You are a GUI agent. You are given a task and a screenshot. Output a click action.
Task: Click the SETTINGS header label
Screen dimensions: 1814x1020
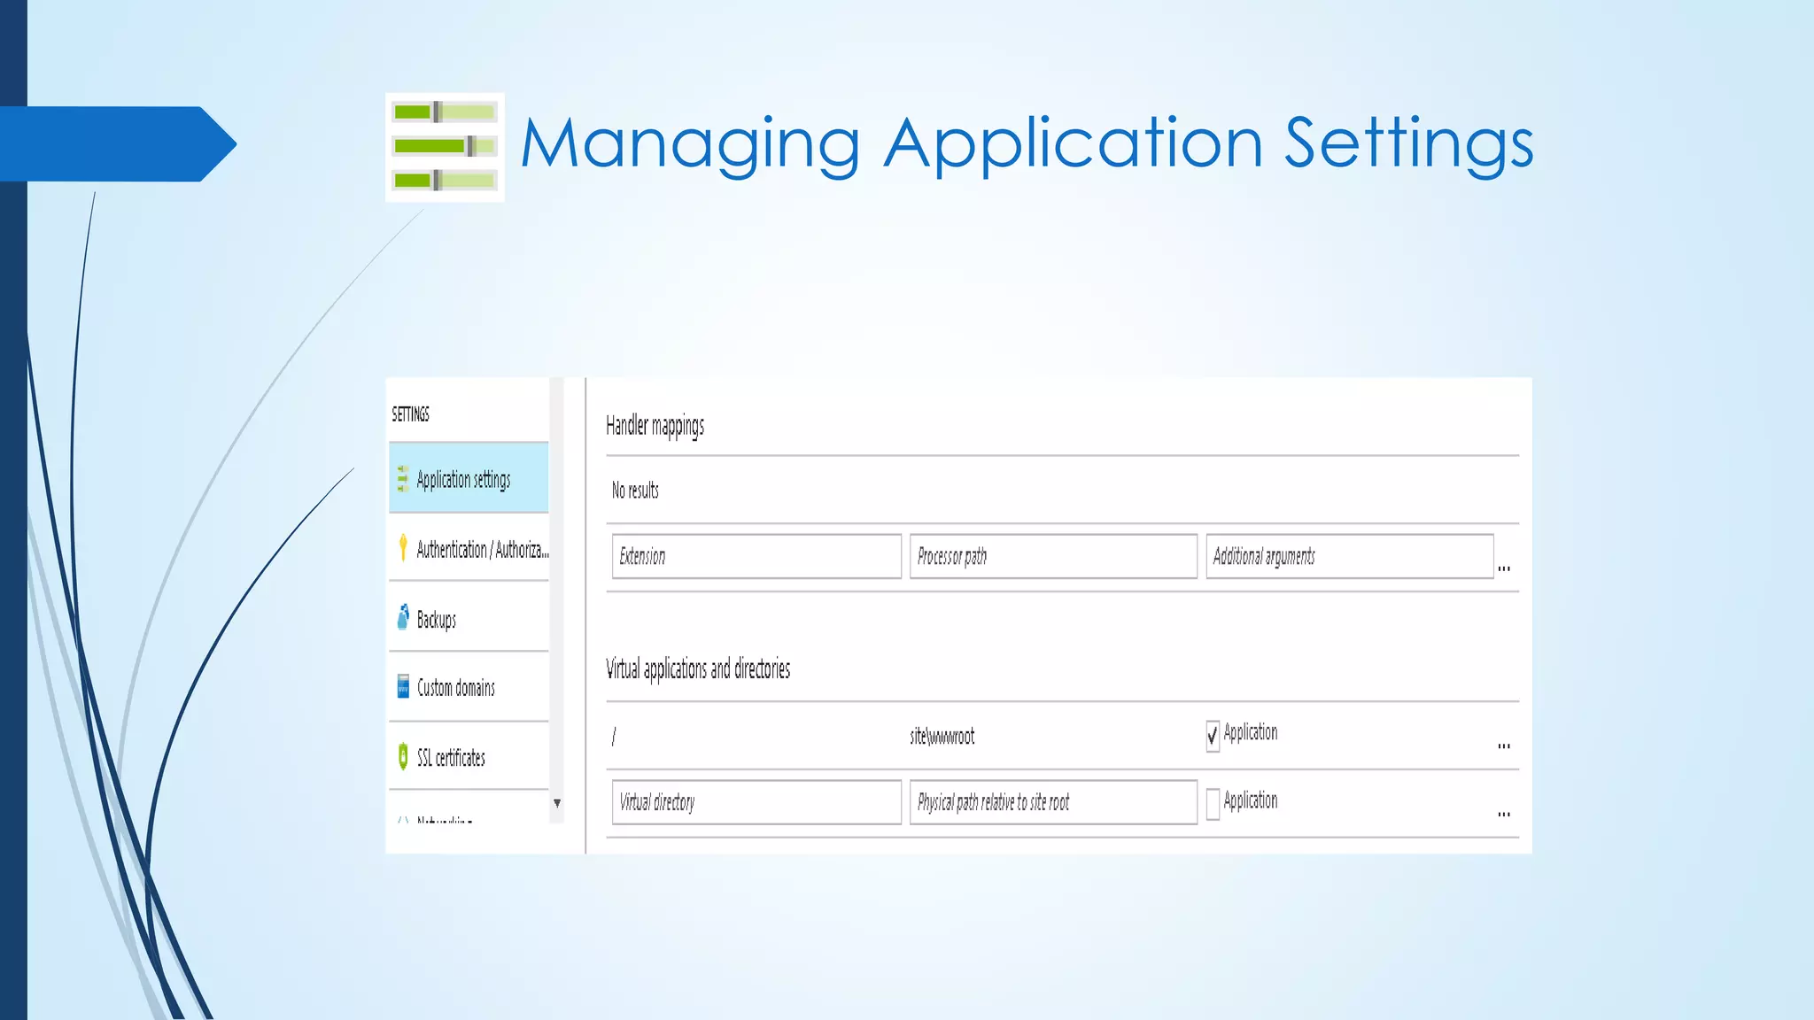click(x=411, y=413)
